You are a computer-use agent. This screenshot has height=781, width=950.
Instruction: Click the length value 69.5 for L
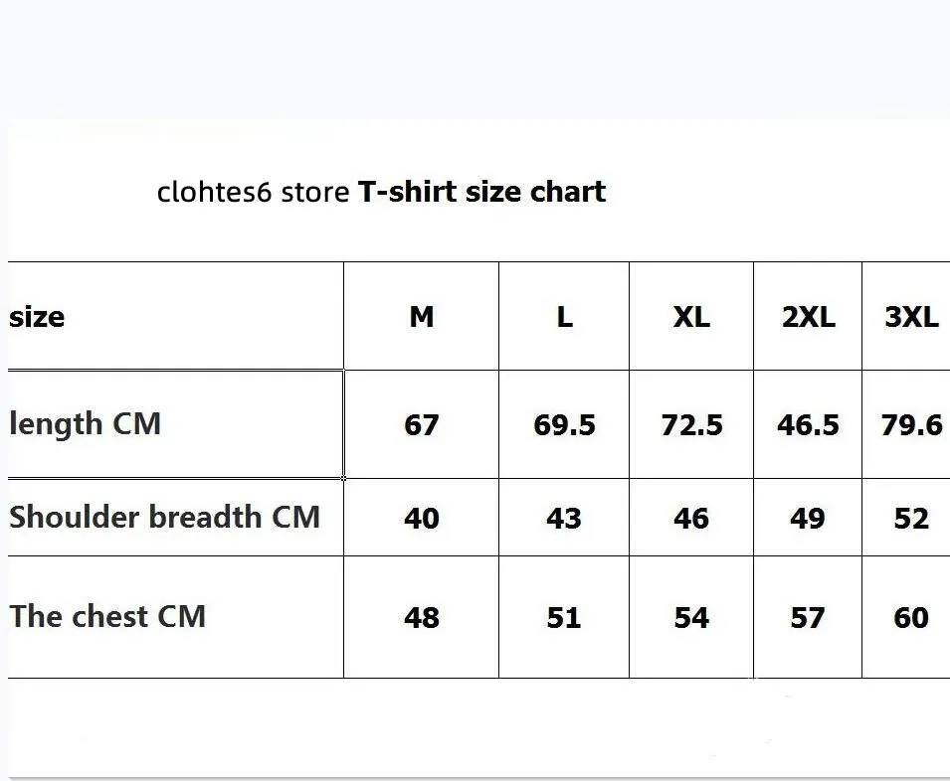click(564, 425)
